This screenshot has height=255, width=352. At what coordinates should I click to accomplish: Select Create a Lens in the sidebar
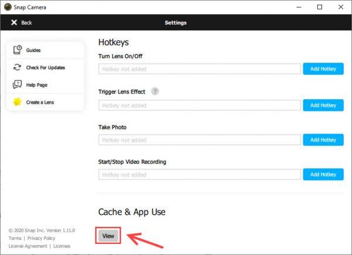pyautogui.click(x=41, y=102)
